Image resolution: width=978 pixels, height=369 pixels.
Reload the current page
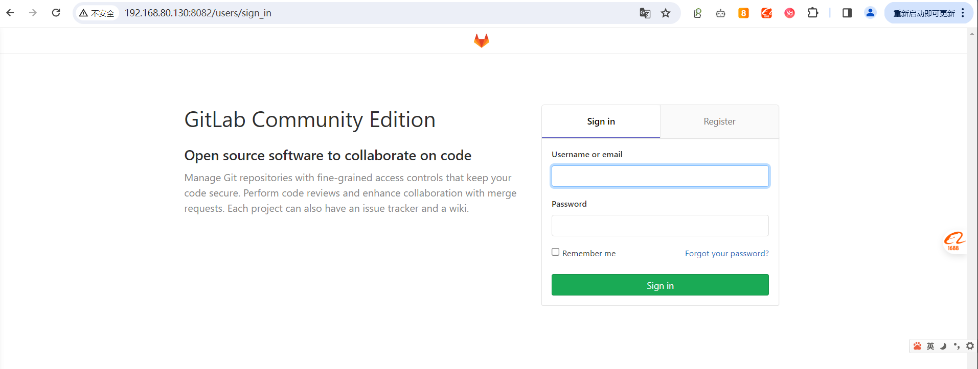click(56, 13)
